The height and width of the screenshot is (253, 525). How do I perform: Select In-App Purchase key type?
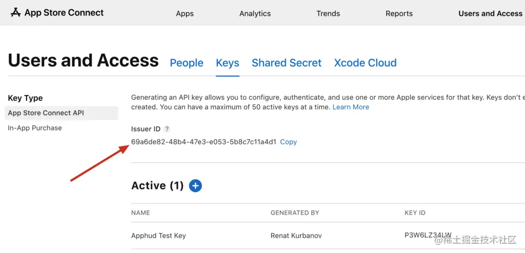[x=35, y=128]
